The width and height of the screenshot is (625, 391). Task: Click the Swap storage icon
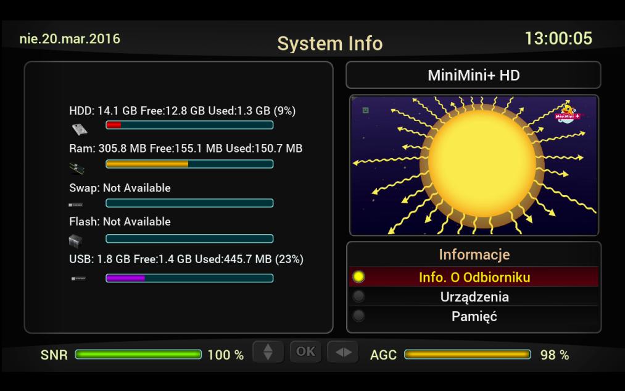point(77,204)
